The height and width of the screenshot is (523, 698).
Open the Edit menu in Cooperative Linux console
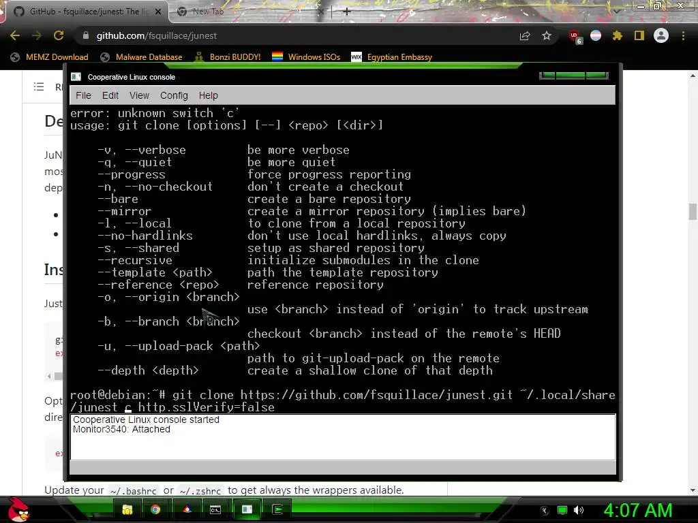[110, 95]
